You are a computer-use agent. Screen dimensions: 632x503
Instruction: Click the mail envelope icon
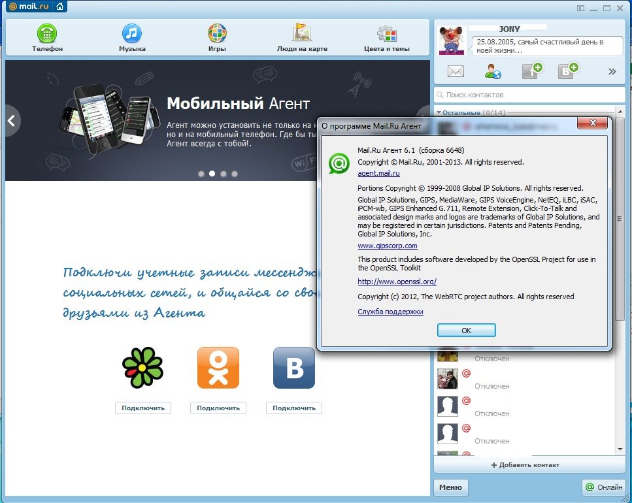click(456, 72)
